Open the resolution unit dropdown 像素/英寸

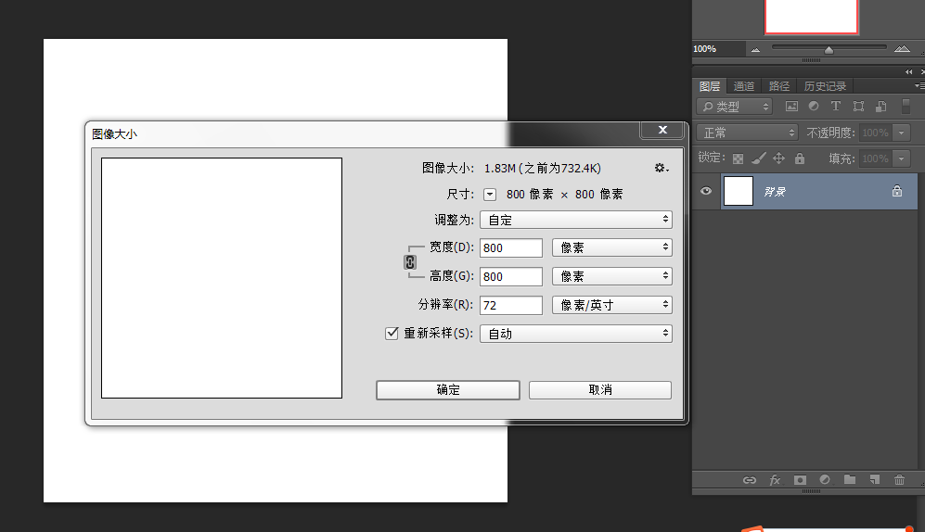tap(611, 305)
